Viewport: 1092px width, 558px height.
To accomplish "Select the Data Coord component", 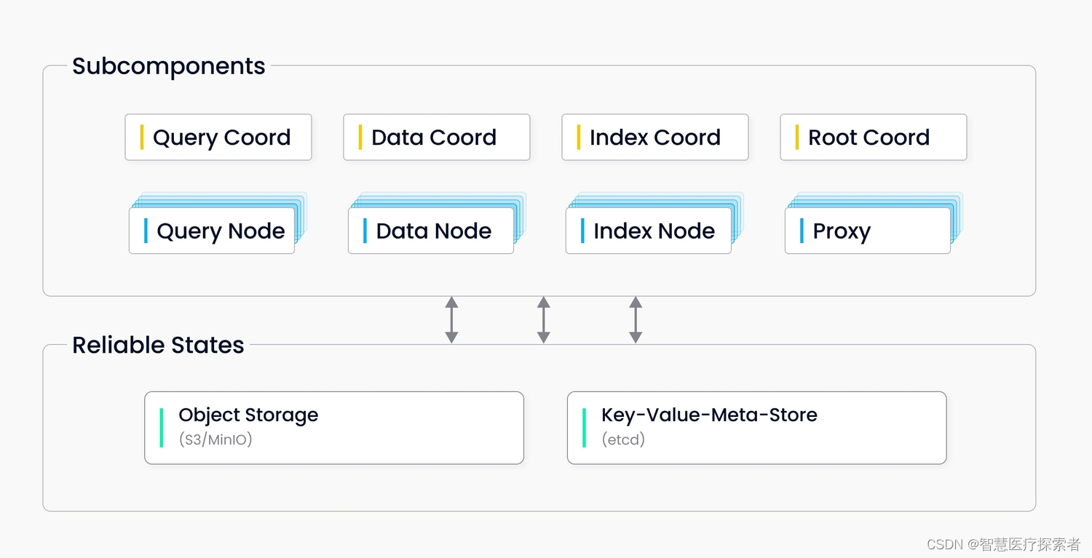I will [437, 137].
